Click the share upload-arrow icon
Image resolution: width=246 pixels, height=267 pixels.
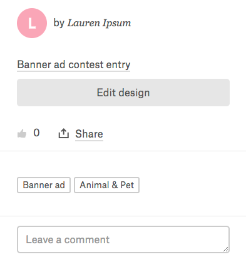pyautogui.click(x=63, y=133)
